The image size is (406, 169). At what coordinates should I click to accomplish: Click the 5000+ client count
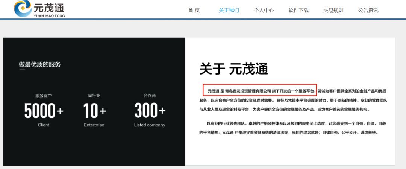point(44,111)
